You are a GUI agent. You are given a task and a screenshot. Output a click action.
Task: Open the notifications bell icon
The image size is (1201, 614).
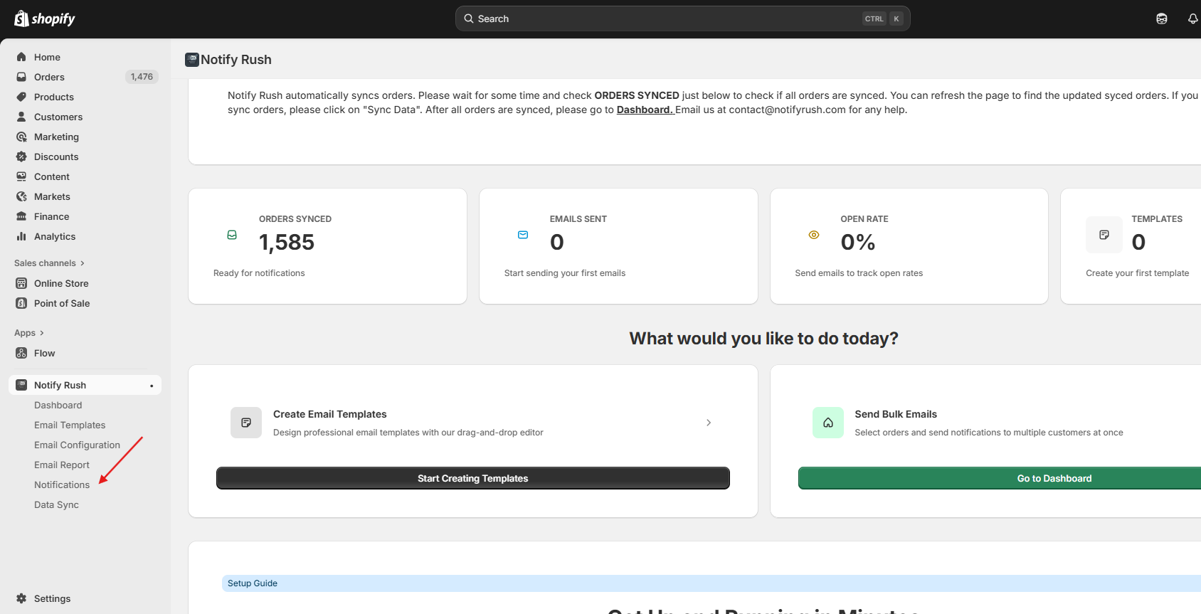coord(1192,18)
